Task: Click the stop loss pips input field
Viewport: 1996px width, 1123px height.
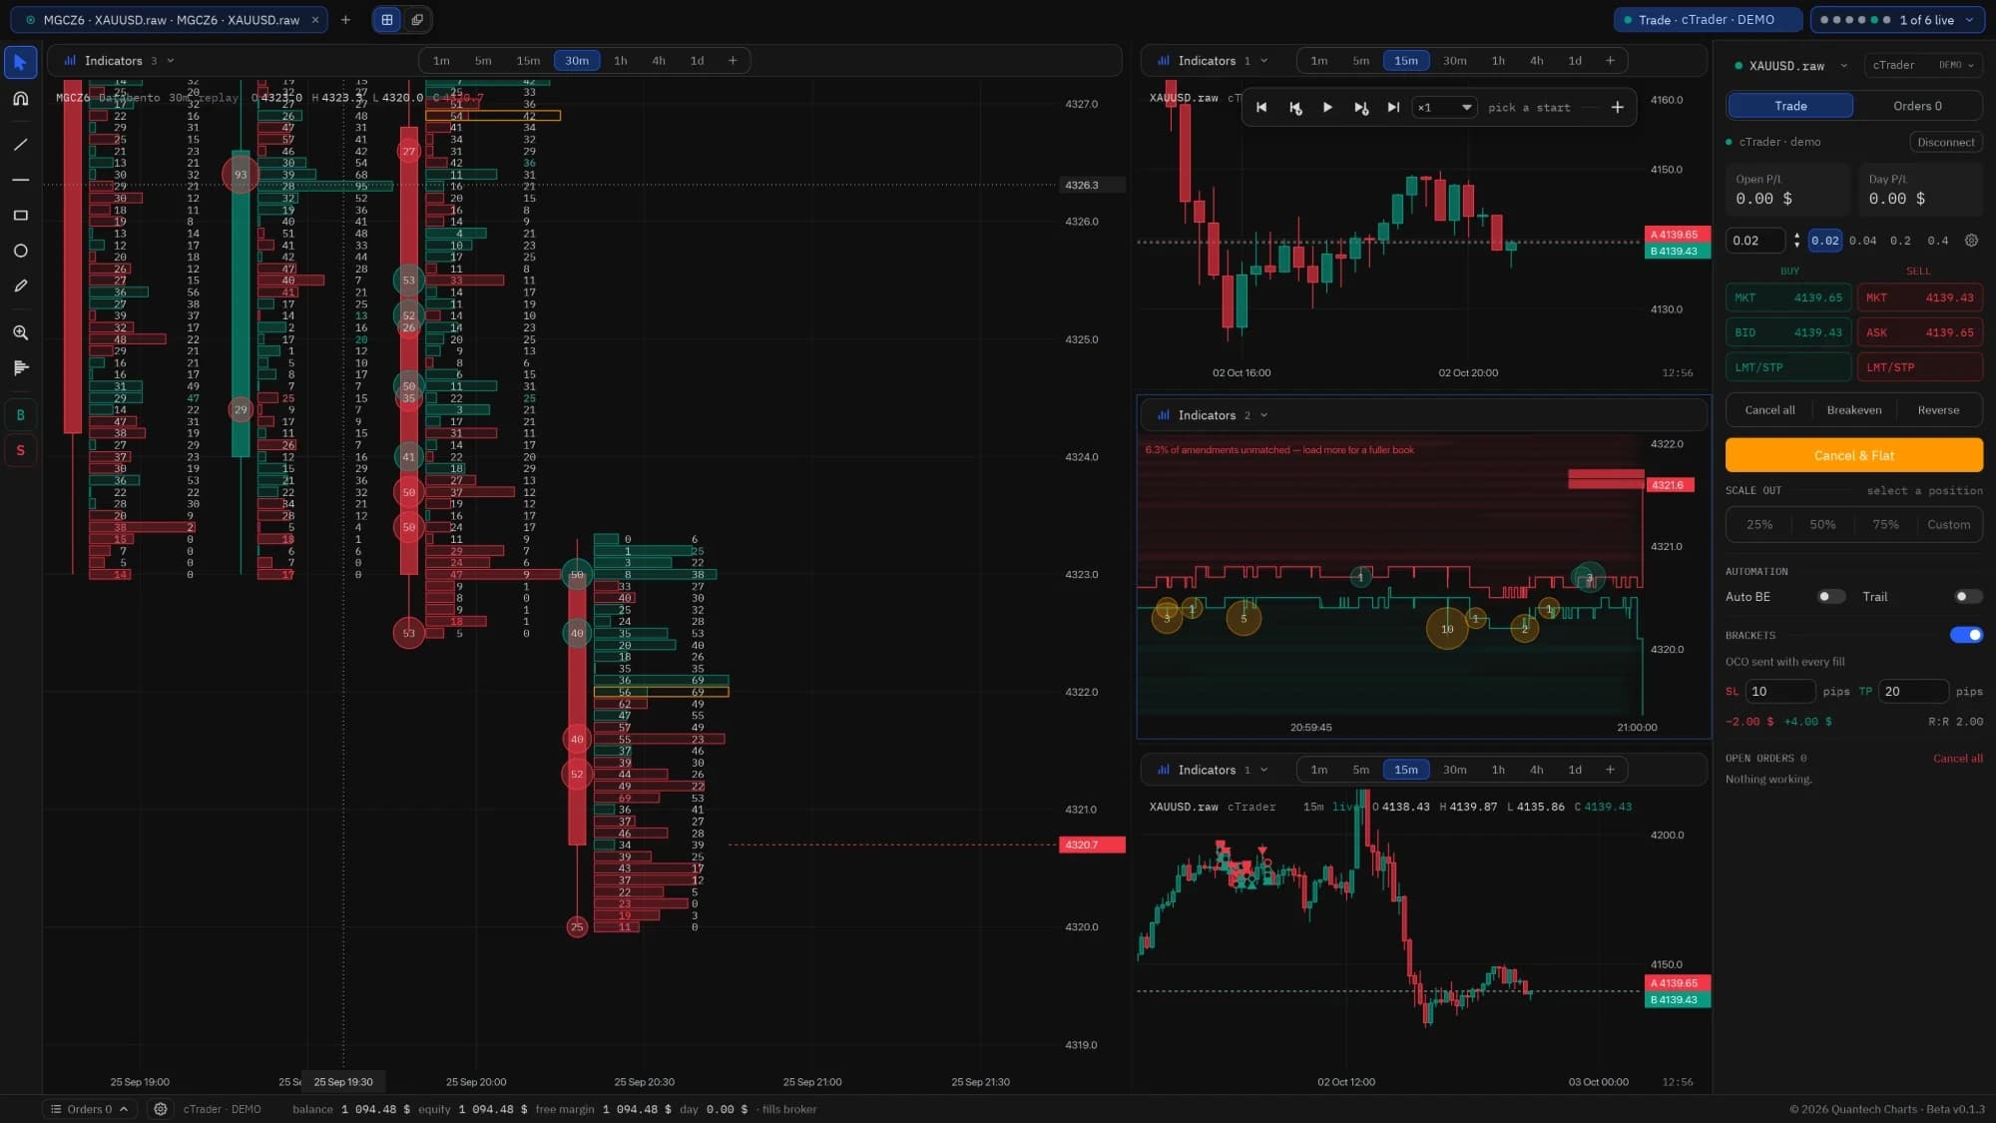Action: [x=1779, y=691]
